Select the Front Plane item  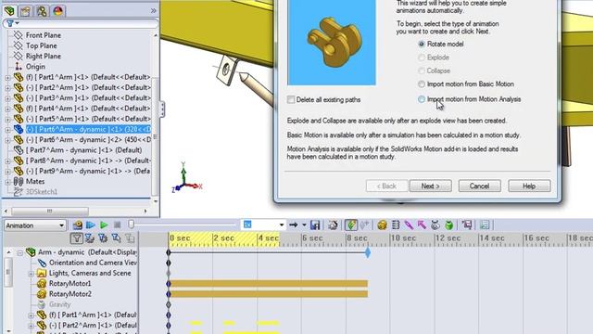(44, 35)
